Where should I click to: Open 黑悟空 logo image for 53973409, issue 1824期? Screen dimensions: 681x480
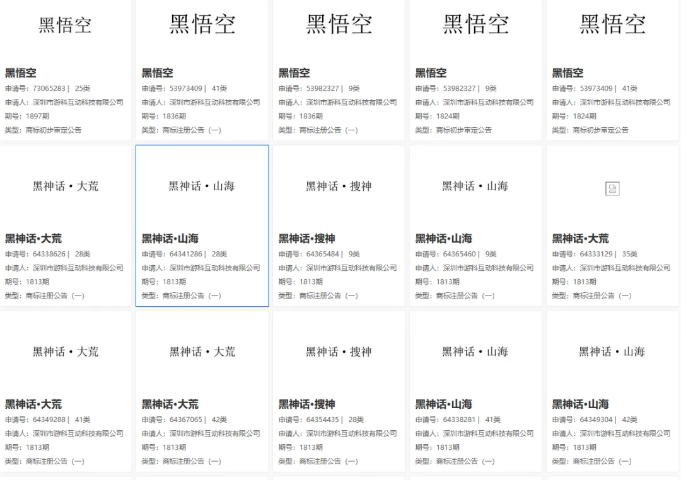pyautogui.click(x=613, y=24)
